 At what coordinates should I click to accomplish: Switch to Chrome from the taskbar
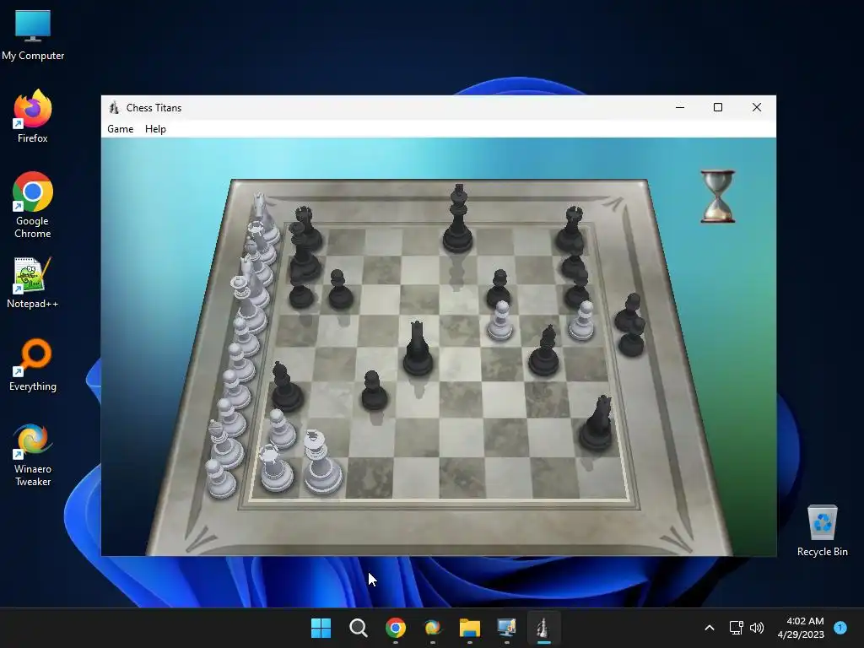[x=396, y=628]
